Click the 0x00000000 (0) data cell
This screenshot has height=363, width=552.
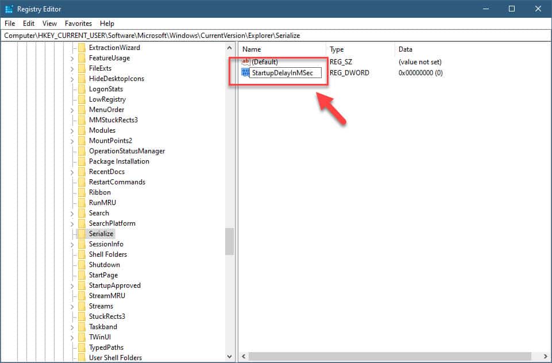[x=420, y=73]
